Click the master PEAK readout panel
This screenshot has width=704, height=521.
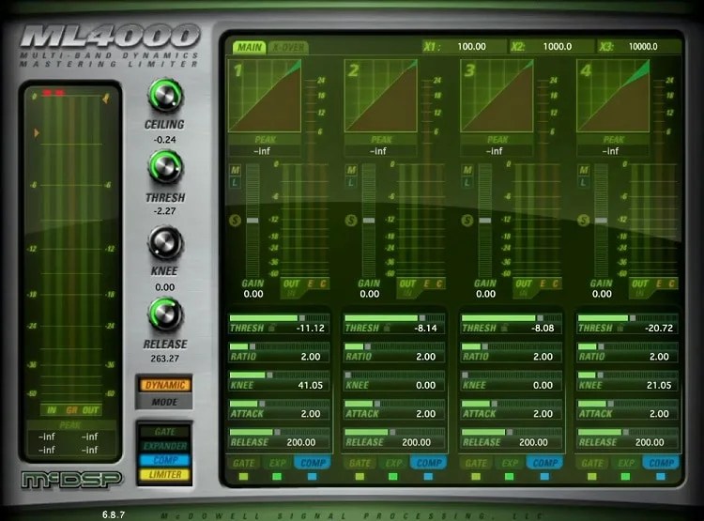point(69,438)
